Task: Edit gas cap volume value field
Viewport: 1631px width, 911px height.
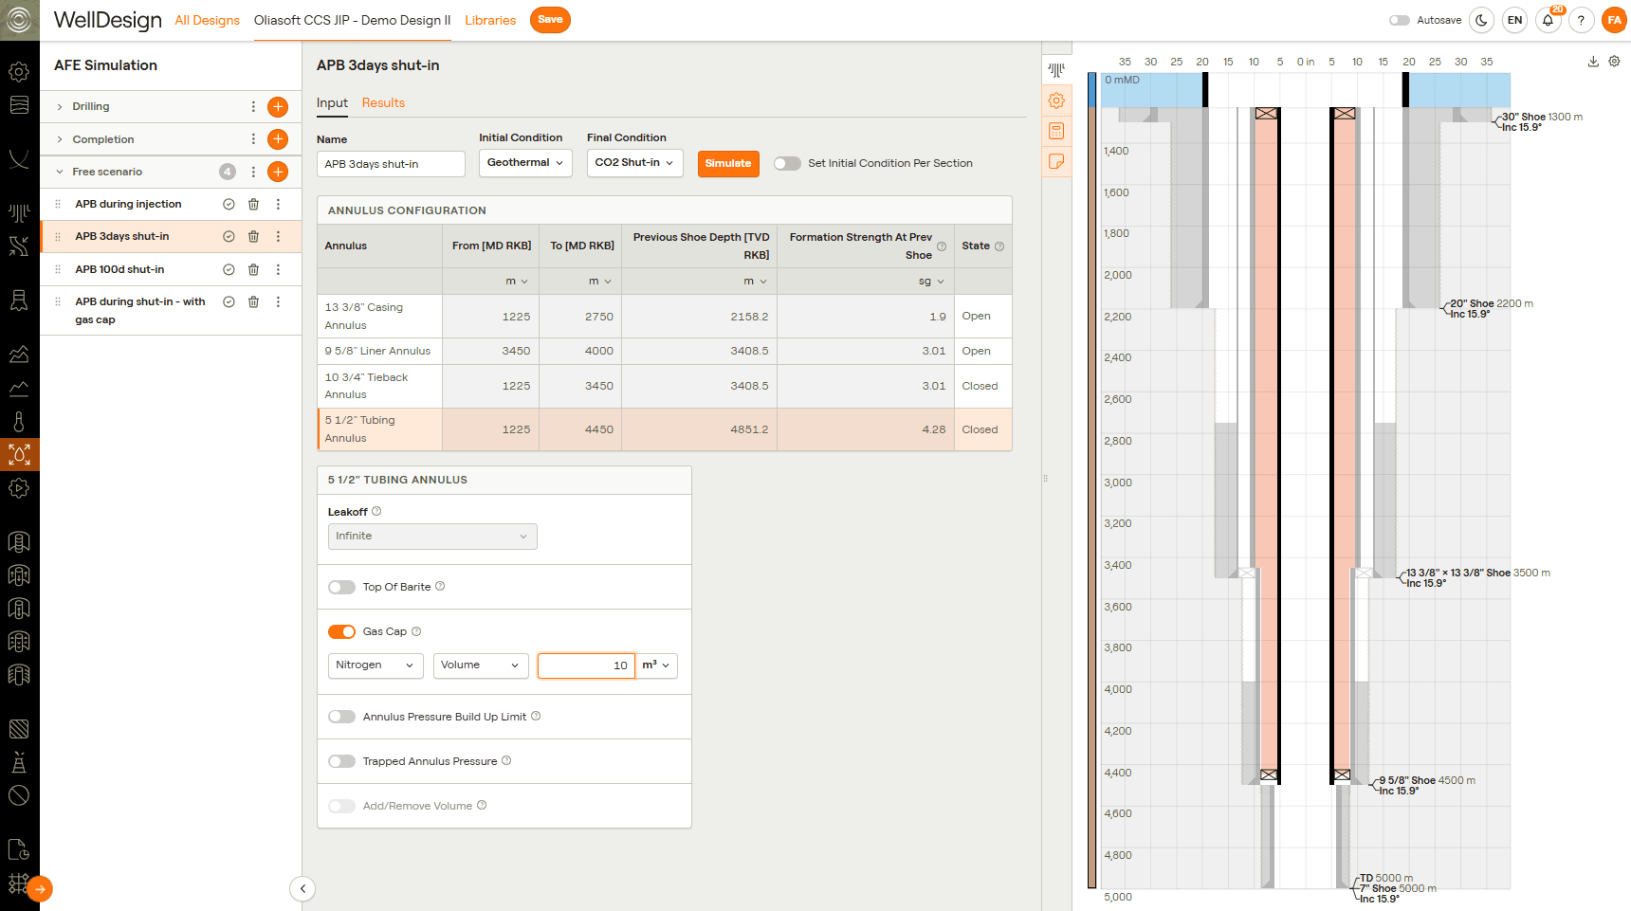Action: 585,665
